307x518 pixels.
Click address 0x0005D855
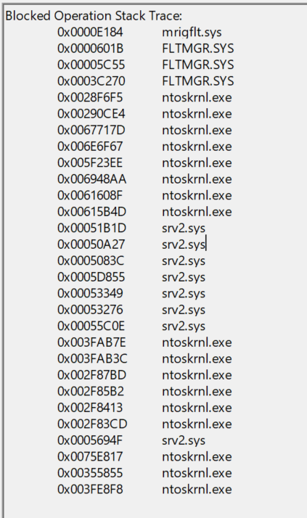coord(91,277)
